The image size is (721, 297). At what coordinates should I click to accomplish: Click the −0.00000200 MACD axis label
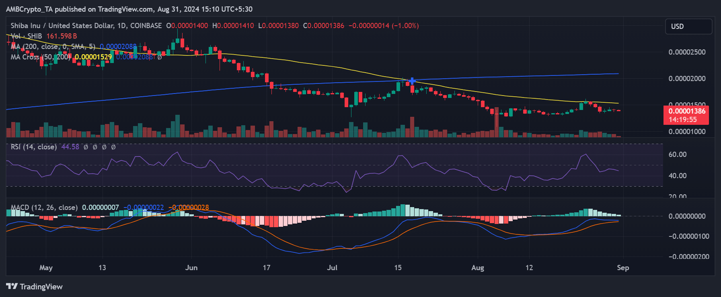point(689,257)
